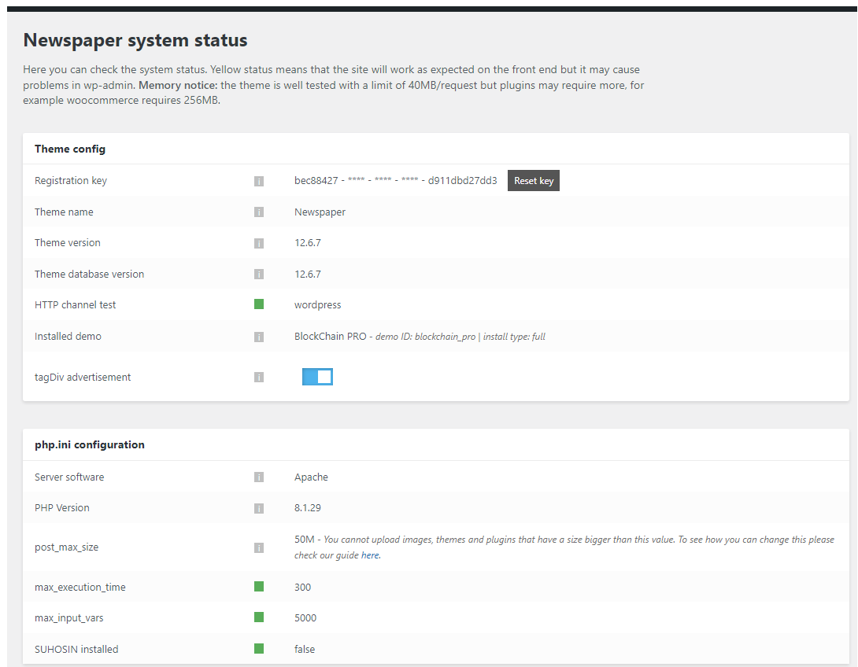Screen dimensions: 858x667
Task: Click info icon for Theme version row
Action: [259, 243]
